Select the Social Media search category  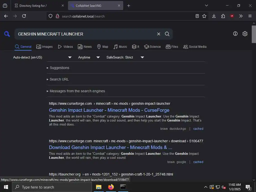pos(195,47)
